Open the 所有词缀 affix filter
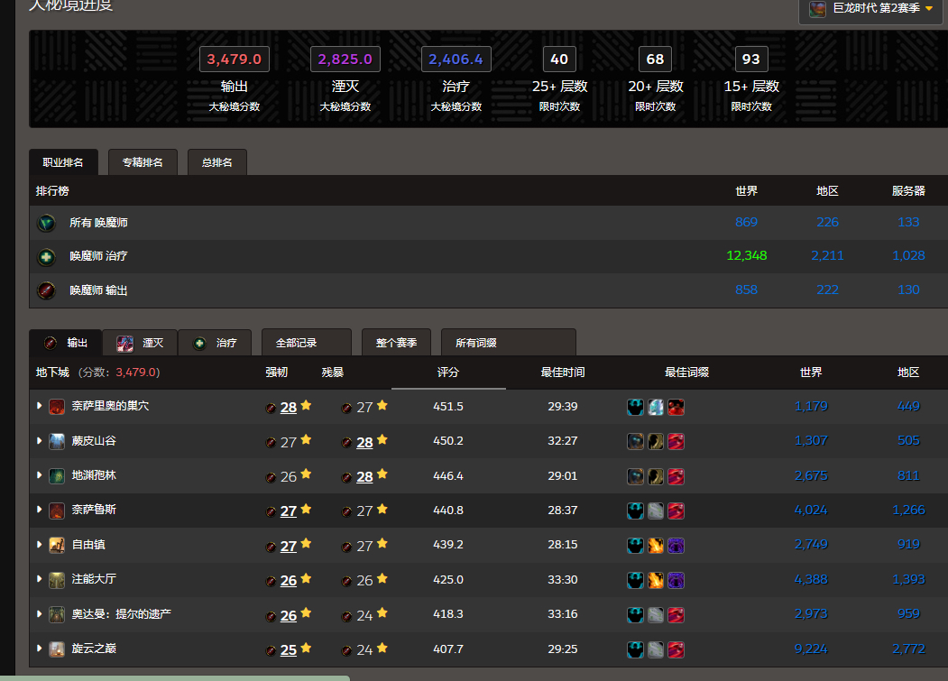The image size is (948, 681). tap(509, 343)
